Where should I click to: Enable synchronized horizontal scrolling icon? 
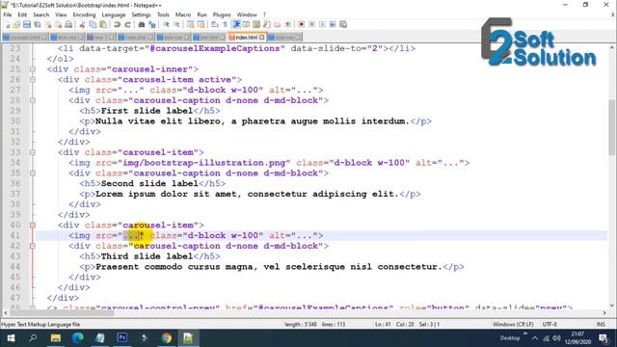tap(201, 24)
